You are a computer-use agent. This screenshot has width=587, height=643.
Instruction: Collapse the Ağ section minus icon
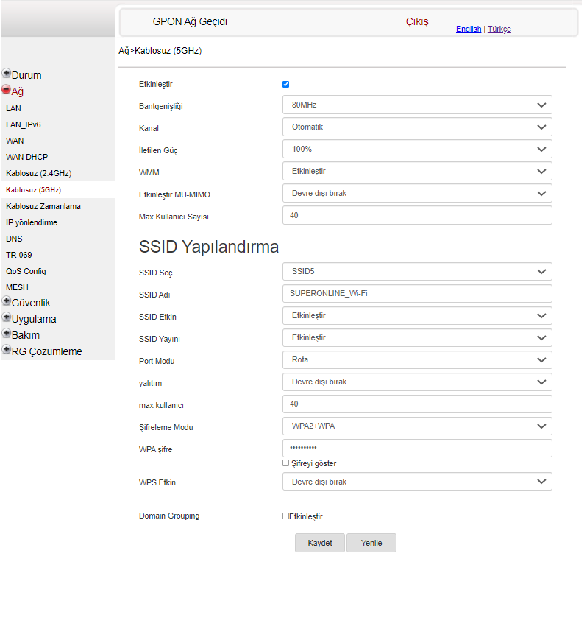click(x=7, y=90)
